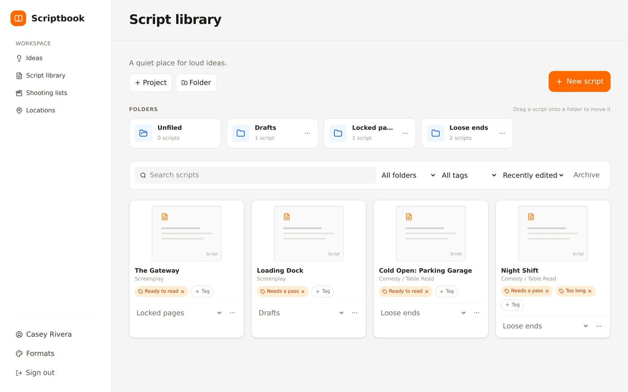
Task: Open Loading Dock script thumbnail
Action: click(309, 233)
